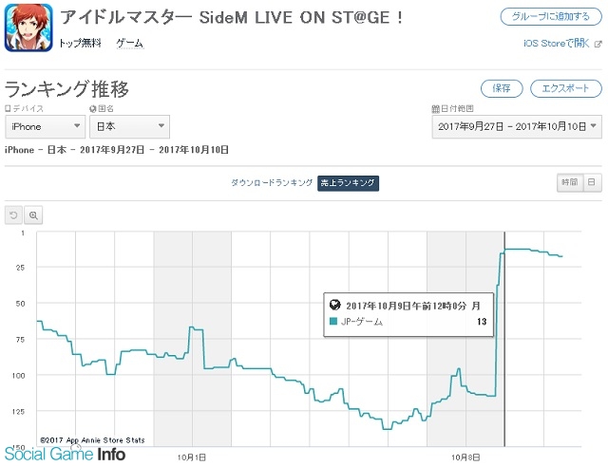Click the グループに追加する button

[551, 17]
